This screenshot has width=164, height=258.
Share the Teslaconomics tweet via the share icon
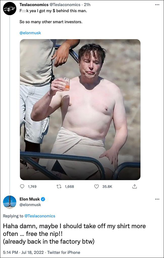[x=135, y=187]
